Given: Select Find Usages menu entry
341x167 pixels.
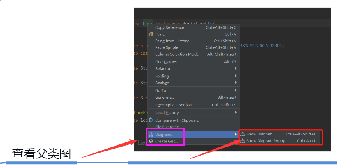Looking at the screenshot, I should [x=194, y=62].
